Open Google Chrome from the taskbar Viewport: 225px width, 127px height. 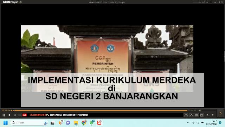click(x=84, y=122)
